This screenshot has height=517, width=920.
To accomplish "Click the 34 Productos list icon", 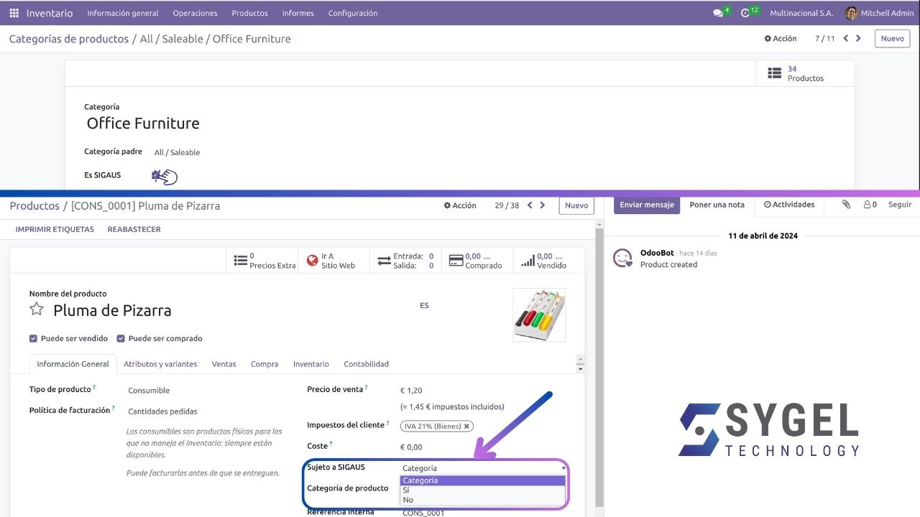I will [x=774, y=73].
